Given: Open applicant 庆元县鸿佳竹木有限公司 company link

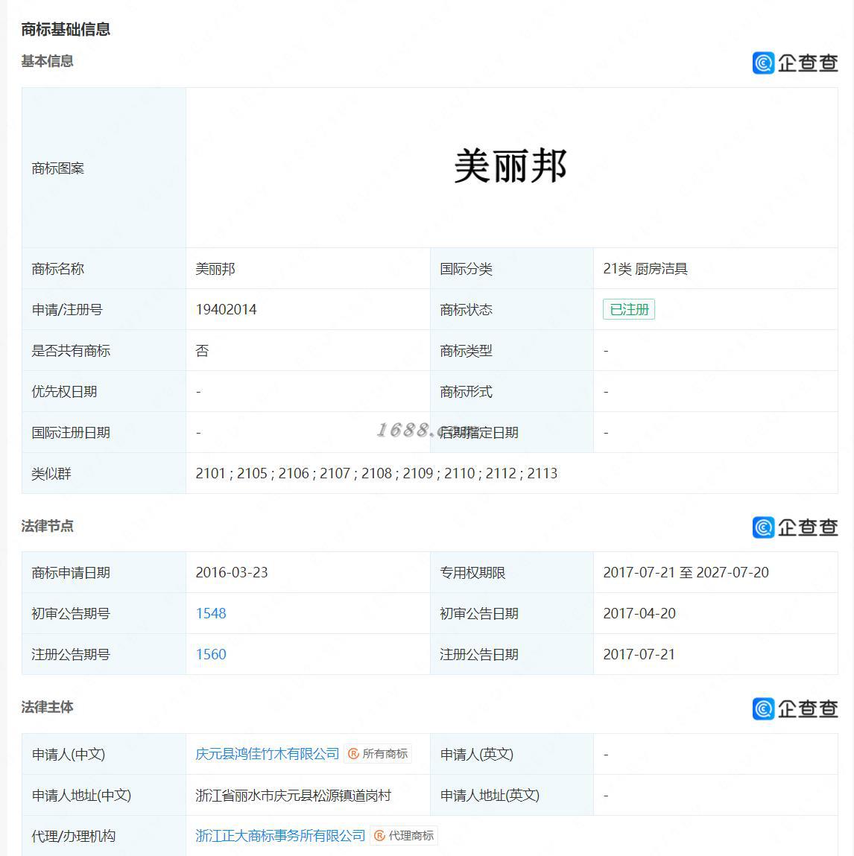Looking at the screenshot, I should click(268, 754).
